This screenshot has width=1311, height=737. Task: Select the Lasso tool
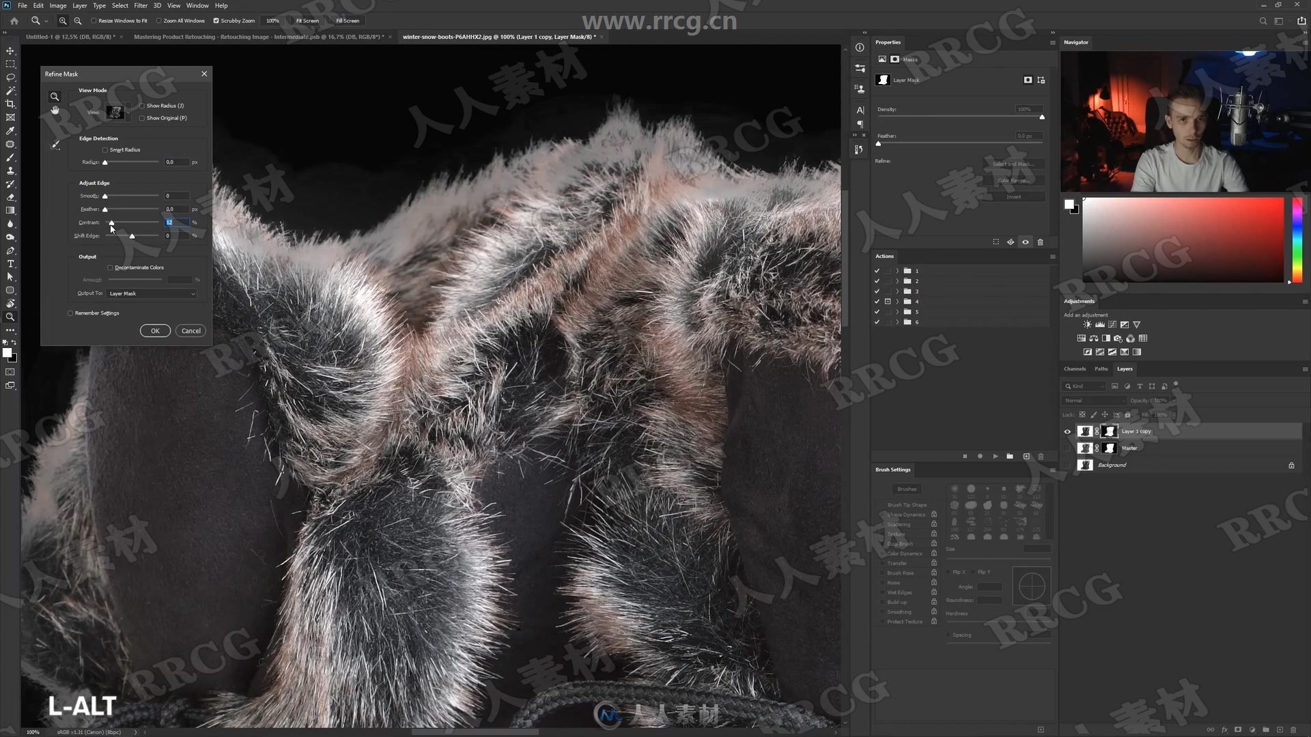(x=10, y=77)
